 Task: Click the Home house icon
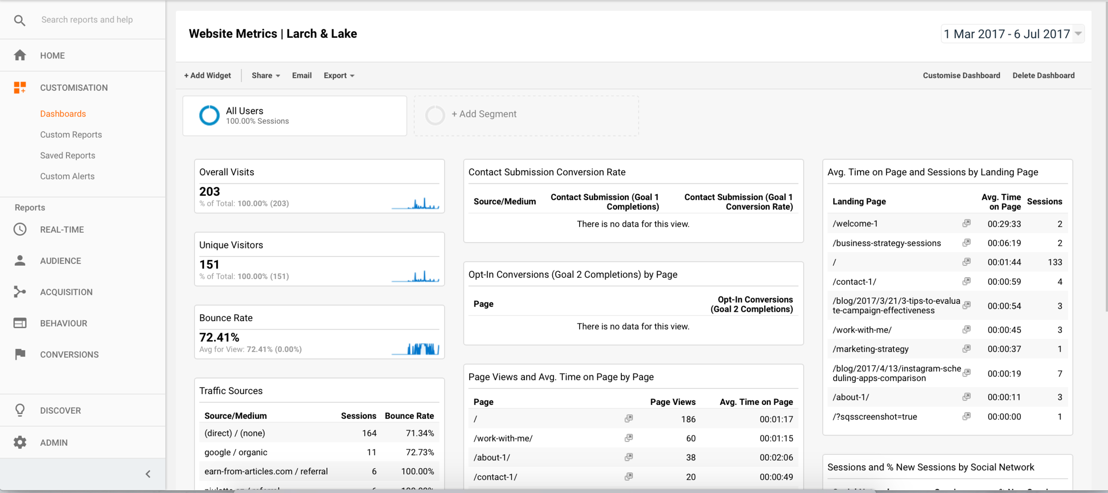pos(20,55)
